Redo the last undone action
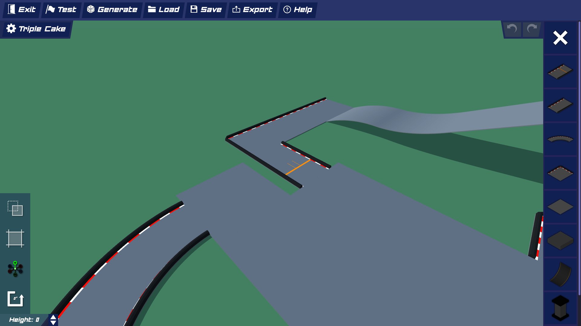Viewport: 581px width, 326px height. 531,29
